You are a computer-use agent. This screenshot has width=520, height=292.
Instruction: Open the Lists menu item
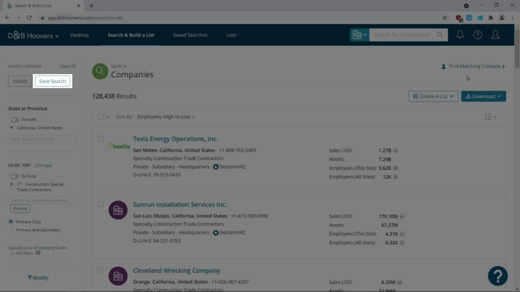(x=231, y=35)
